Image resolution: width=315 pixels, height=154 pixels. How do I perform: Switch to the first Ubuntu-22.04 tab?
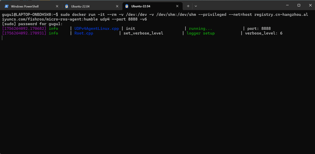coord(80,6)
